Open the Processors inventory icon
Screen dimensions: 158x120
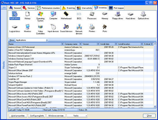pyautogui.click(x=92, y=16)
